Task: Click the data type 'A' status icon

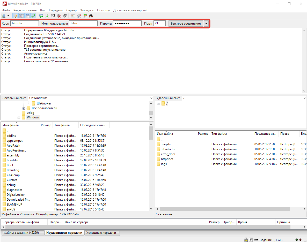Action: tap(251, 239)
